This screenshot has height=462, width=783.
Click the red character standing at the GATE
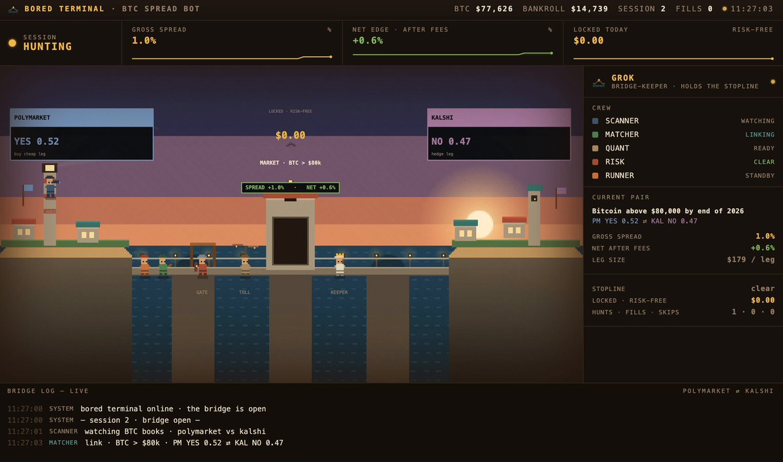click(202, 266)
